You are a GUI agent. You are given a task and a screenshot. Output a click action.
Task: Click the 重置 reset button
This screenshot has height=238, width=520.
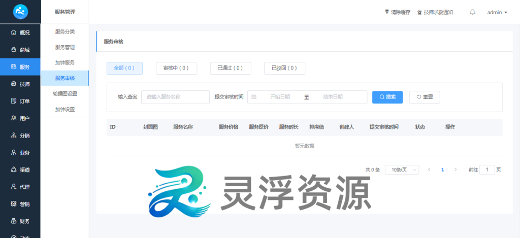(425, 97)
